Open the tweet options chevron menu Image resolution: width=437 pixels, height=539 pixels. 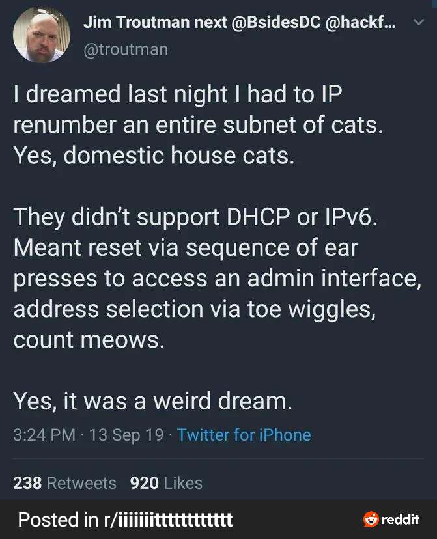tap(419, 23)
